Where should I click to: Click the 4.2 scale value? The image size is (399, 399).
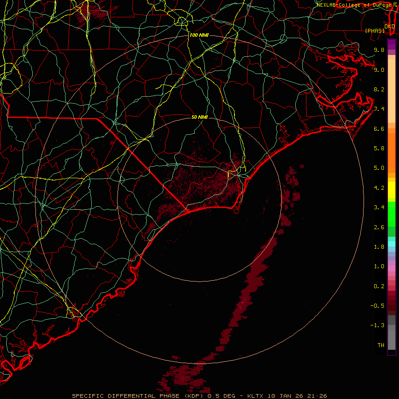(x=379, y=188)
